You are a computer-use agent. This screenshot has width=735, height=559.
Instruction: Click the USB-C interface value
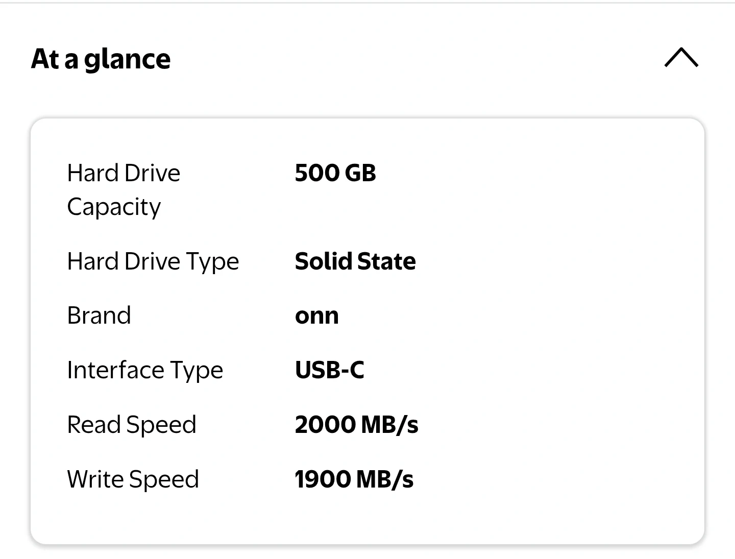pyautogui.click(x=329, y=370)
